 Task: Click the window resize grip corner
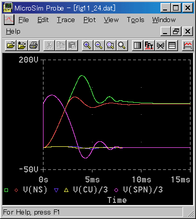[190, 213]
